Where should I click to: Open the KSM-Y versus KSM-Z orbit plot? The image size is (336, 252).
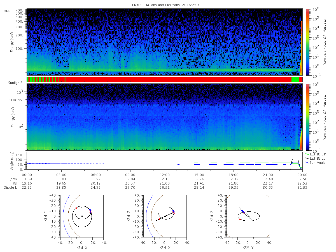pos(248,216)
